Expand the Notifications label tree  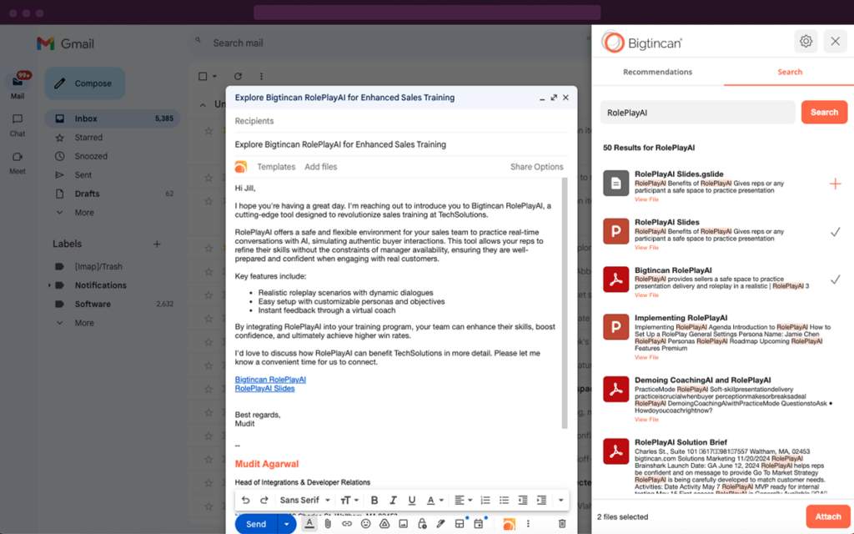(49, 285)
